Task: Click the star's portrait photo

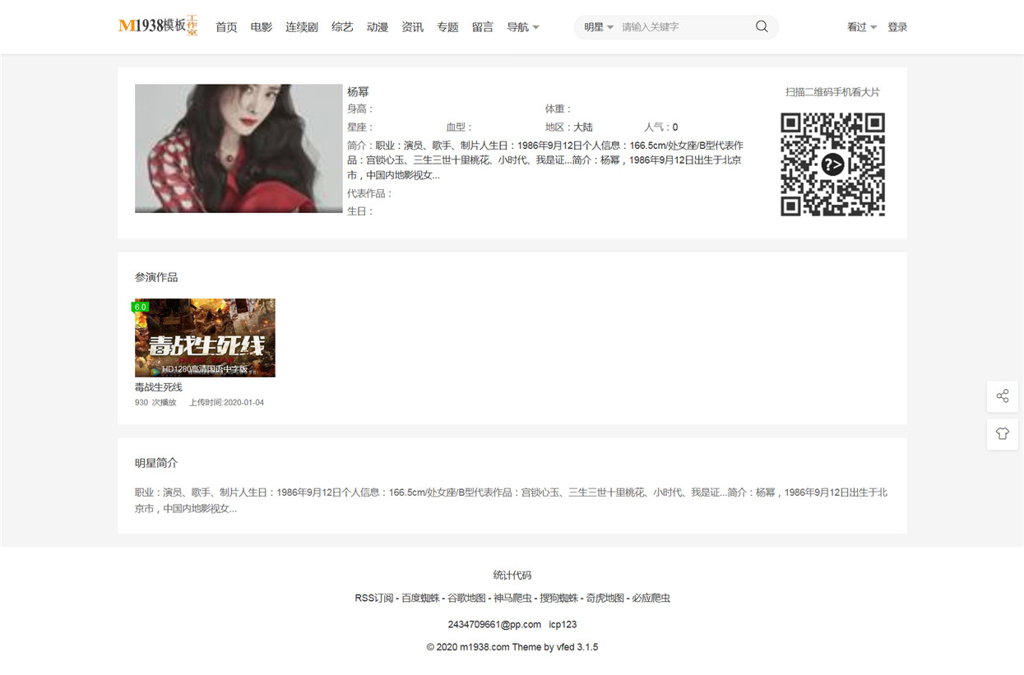Action: click(x=239, y=149)
